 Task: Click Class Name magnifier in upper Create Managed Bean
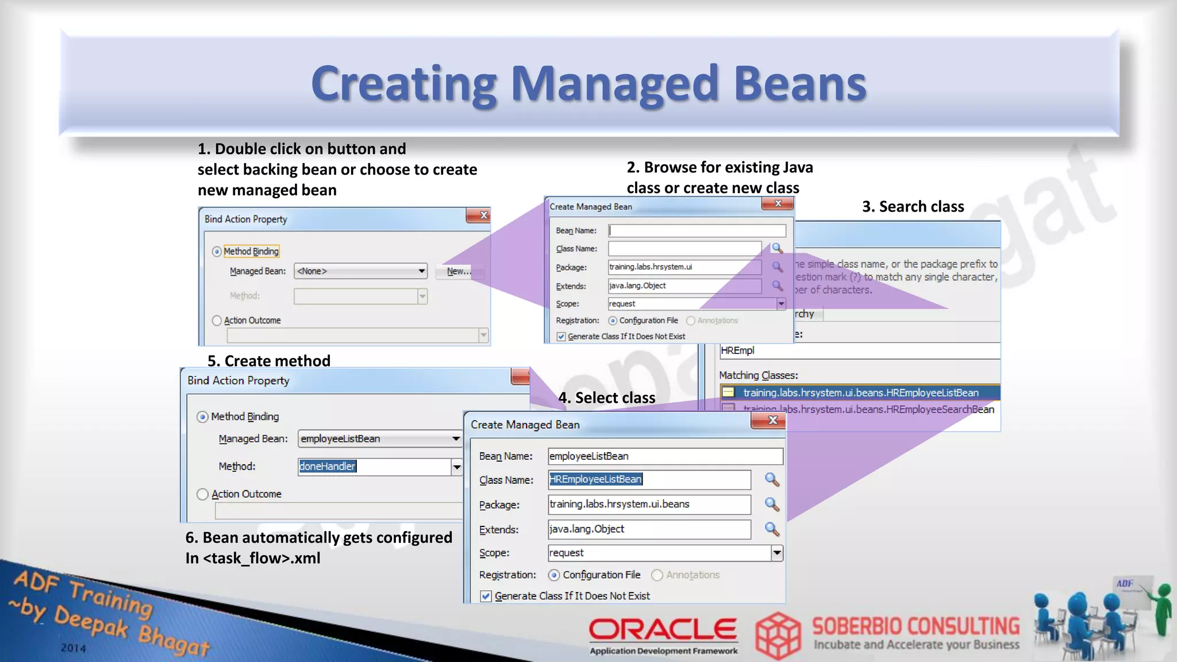click(777, 248)
